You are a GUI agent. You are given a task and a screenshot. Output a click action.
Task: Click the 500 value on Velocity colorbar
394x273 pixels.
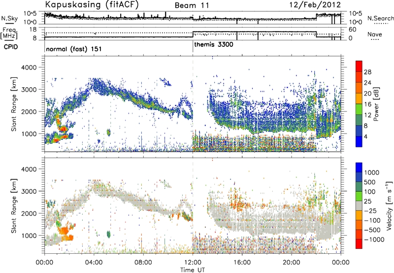click(370, 182)
